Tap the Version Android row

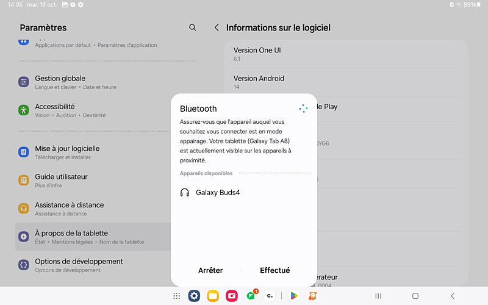coord(346,82)
